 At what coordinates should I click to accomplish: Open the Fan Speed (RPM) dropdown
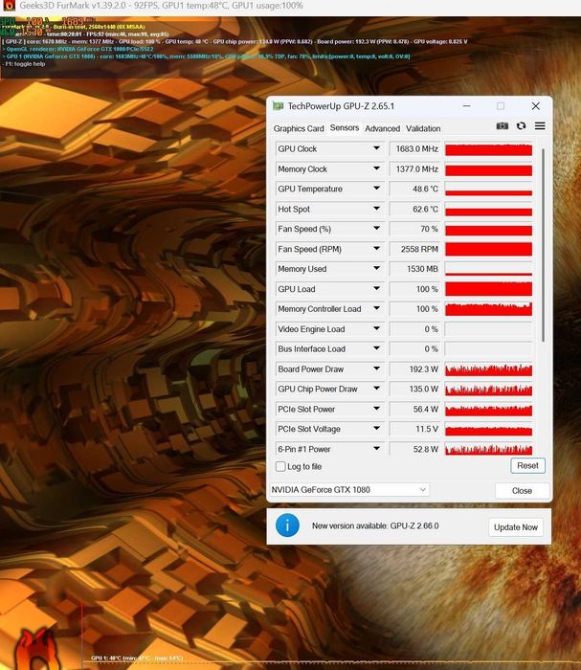coord(376,249)
